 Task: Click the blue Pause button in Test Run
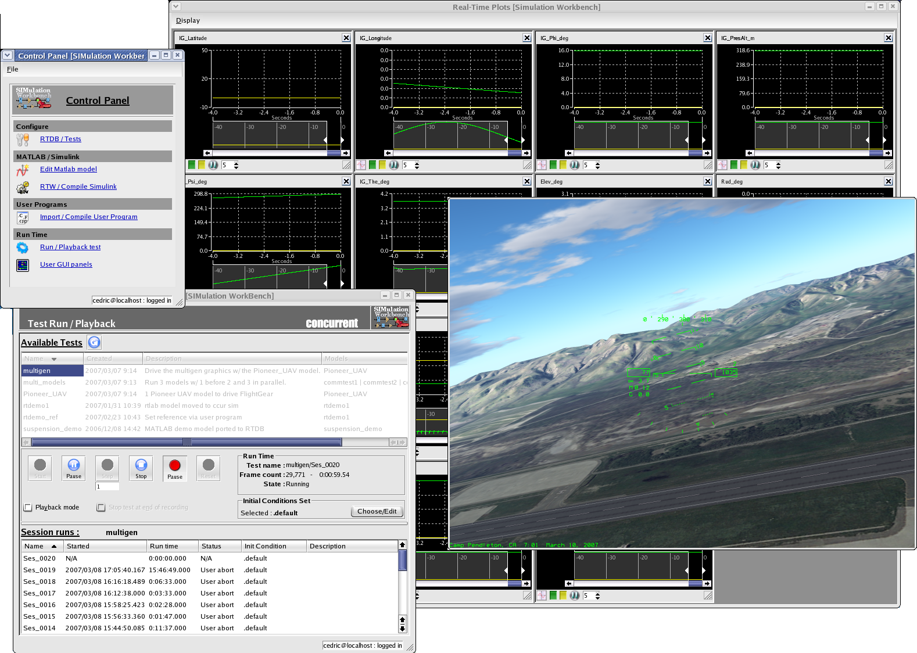click(x=74, y=468)
